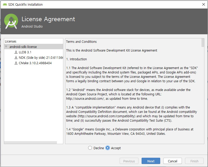Screen dimensions: 208x167
Task: Click the Android Studio logo in the header
Action: point(11,21)
